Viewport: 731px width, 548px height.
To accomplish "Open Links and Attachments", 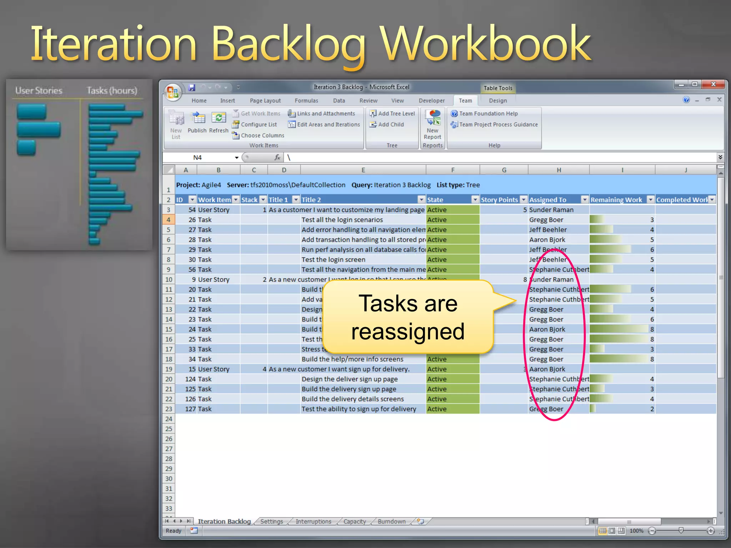I will (x=321, y=113).
